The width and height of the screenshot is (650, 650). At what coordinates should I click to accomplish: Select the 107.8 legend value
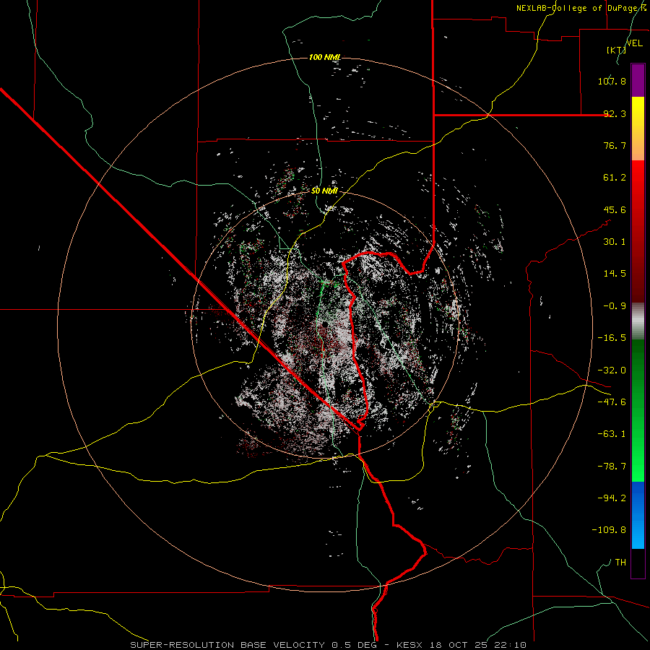(x=612, y=81)
